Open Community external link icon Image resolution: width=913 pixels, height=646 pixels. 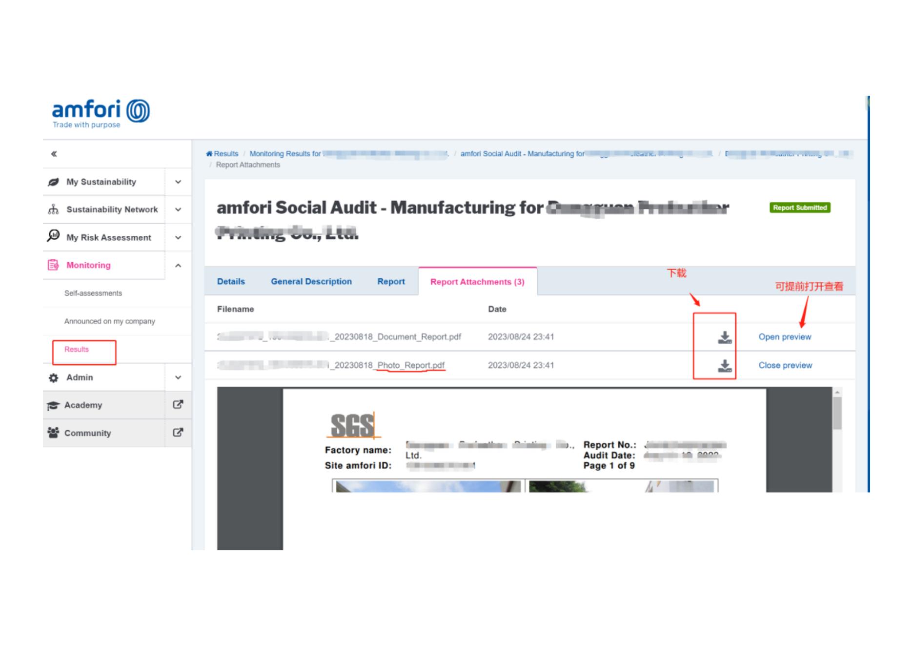click(x=178, y=433)
